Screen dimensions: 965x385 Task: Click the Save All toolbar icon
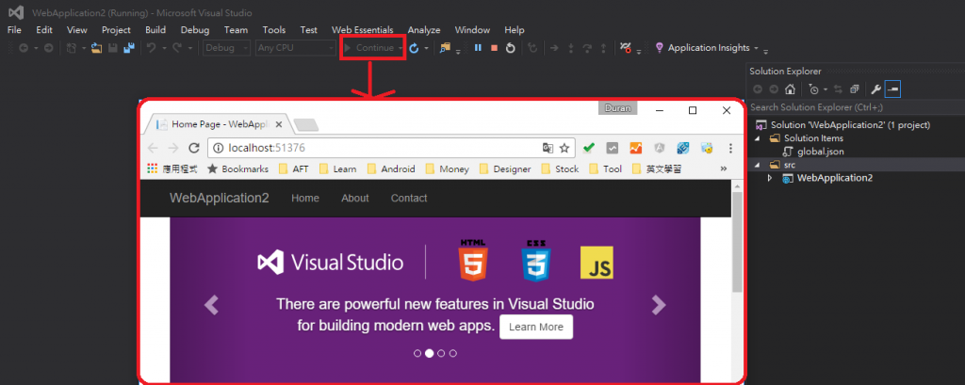129,48
